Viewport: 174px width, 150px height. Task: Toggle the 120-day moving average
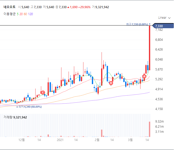[x=30, y=14]
